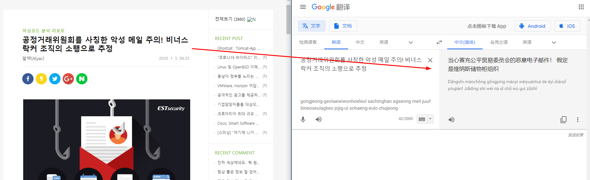Choose 中文 as source language
This screenshot has width=590, height=180.
tap(360, 42)
